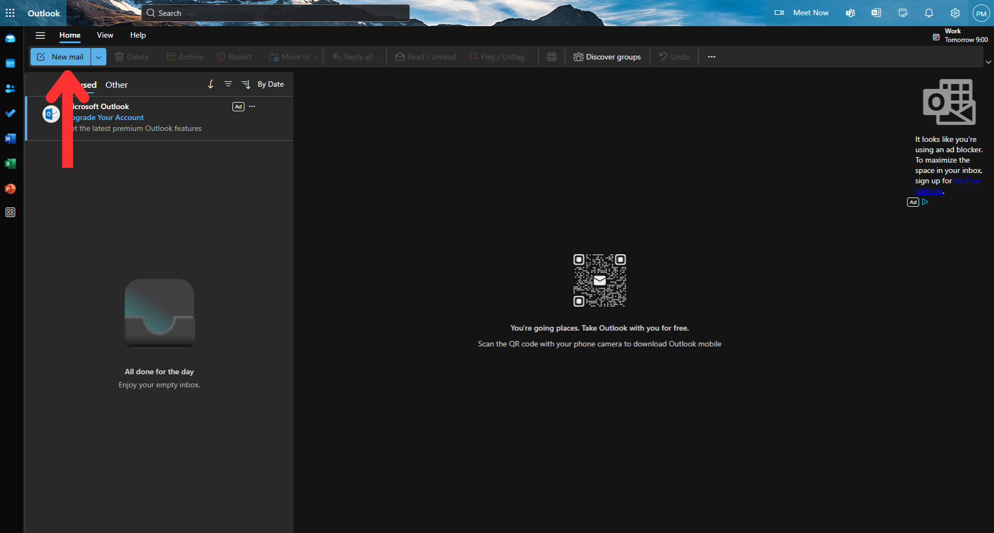The width and height of the screenshot is (994, 533).
Task: Open the By Date sort dropdown
Action: point(264,84)
